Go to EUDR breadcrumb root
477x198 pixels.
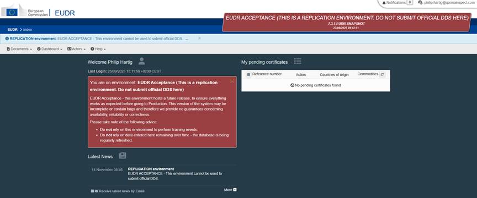(x=13, y=29)
